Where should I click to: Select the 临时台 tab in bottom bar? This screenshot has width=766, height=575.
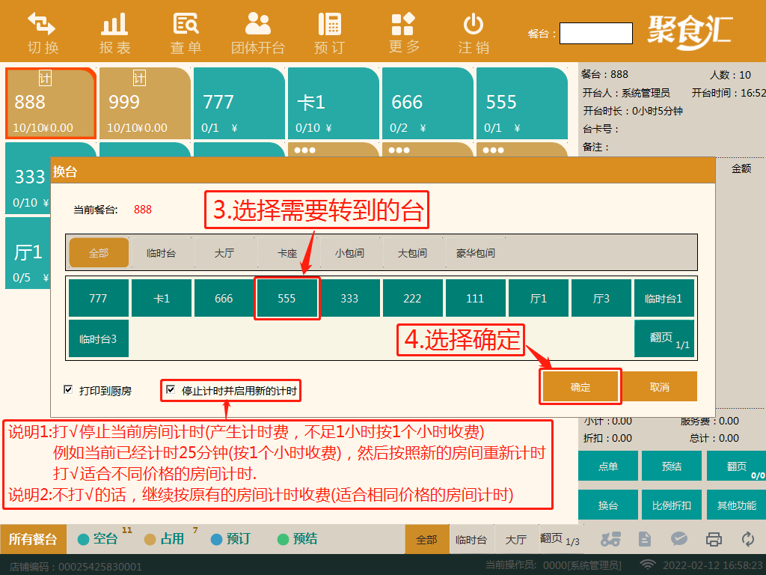[471, 539]
